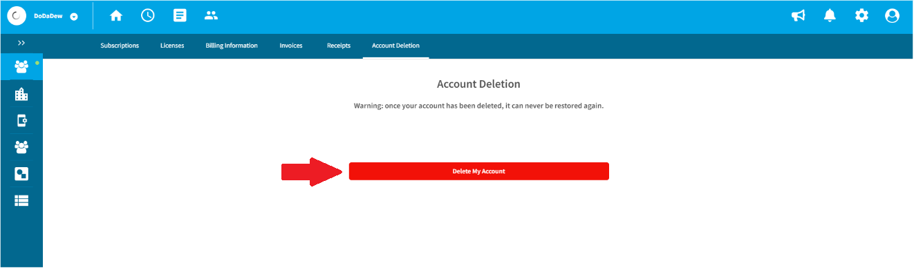
Task: Click the deletion warning message text
Action: click(x=478, y=106)
